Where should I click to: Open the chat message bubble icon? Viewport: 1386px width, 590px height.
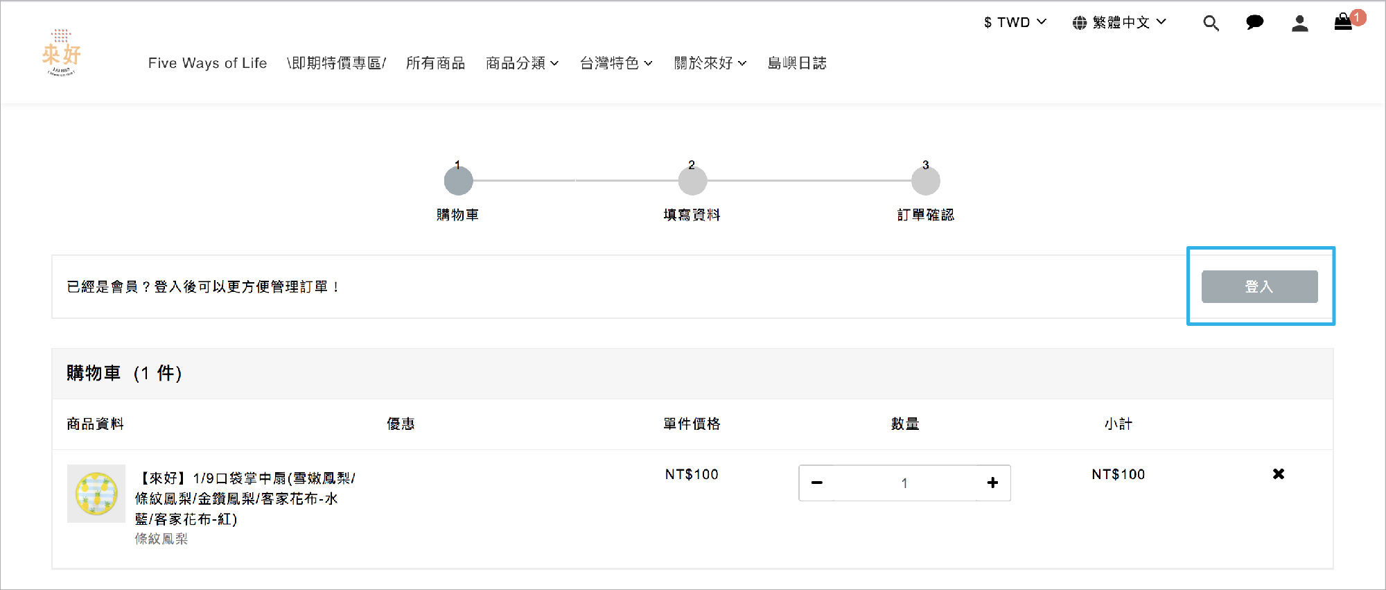coord(1254,23)
